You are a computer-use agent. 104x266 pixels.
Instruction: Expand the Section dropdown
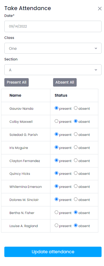pos(53,70)
